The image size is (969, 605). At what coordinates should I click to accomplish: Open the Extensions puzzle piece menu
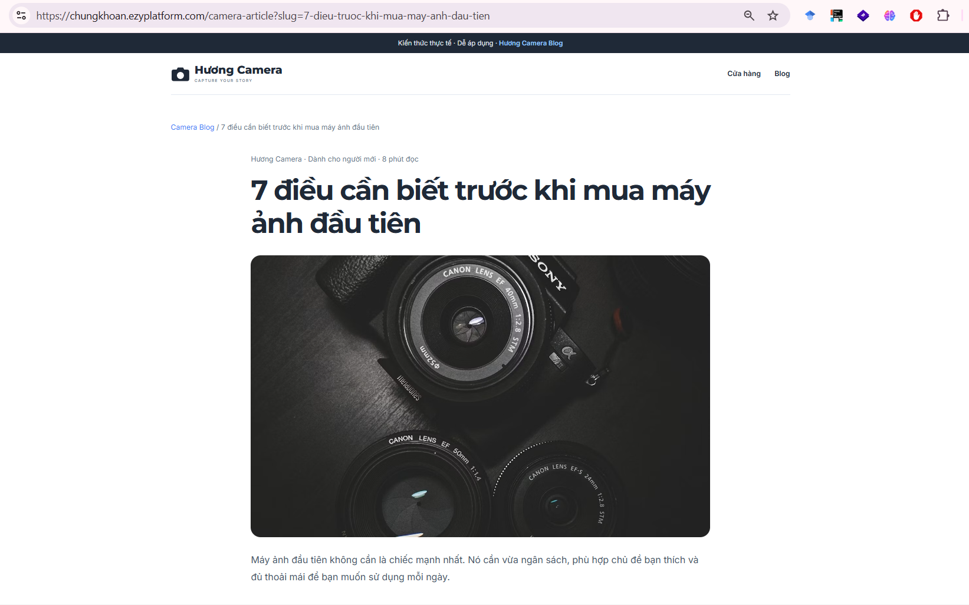[x=943, y=15]
